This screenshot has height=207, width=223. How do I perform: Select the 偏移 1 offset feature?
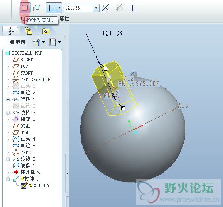point(28,166)
